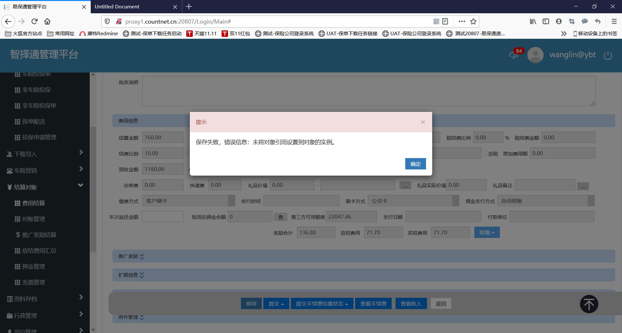Open the 天猫11.11 bookmark
Screen dimensions: 622x333
click(x=202, y=34)
